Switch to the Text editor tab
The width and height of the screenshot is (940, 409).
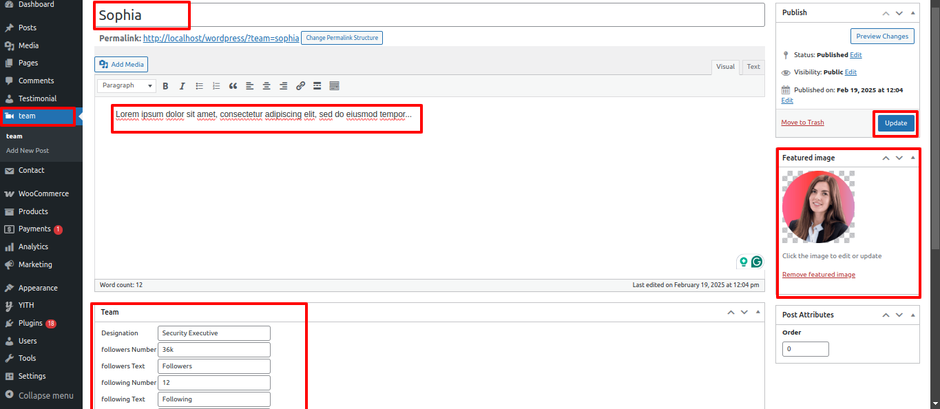pos(753,67)
